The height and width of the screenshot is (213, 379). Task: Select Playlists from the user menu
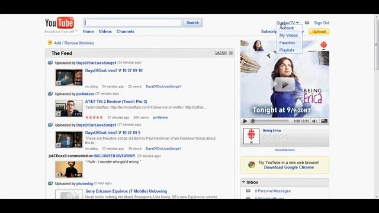tap(287, 50)
